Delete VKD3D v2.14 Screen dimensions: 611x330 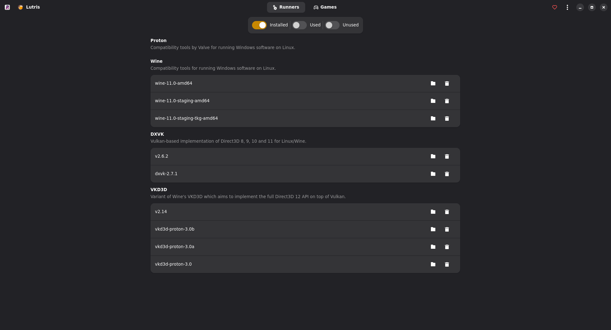coord(447,212)
